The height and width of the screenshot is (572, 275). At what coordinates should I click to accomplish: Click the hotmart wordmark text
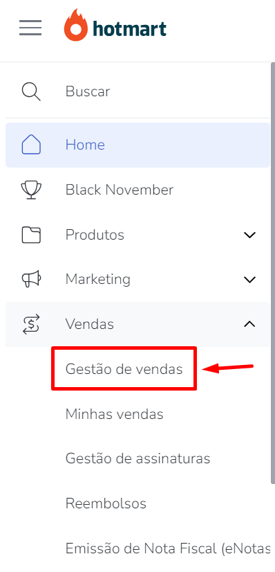[x=129, y=28]
